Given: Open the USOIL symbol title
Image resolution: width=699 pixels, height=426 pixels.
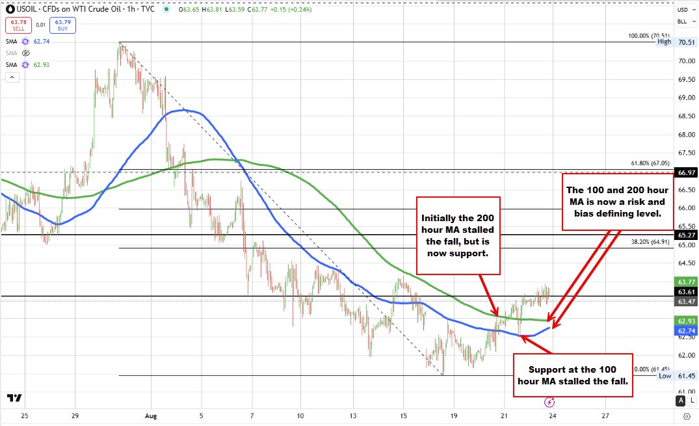Looking at the screenshot, I should click(x=85, y=9).
